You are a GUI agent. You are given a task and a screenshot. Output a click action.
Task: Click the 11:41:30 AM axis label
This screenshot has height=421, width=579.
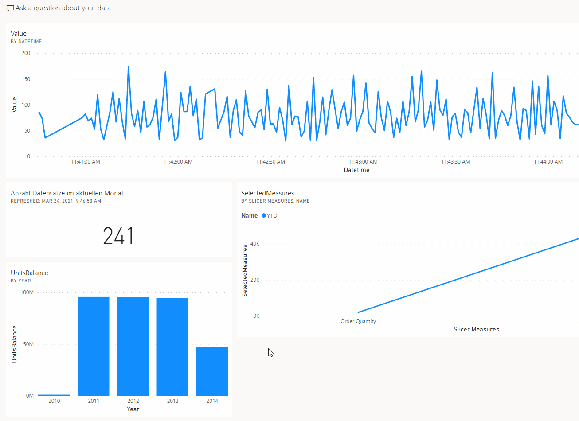tap(86, 162)
